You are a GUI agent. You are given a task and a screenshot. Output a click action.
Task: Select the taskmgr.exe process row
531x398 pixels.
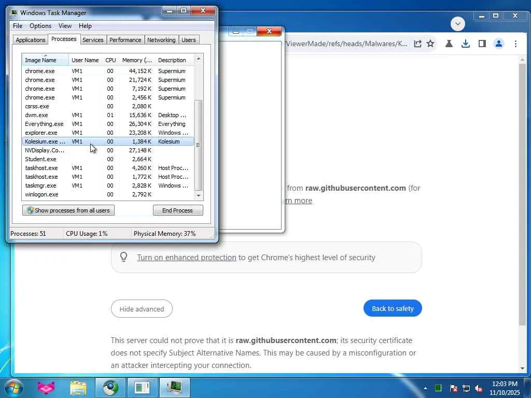108,186
